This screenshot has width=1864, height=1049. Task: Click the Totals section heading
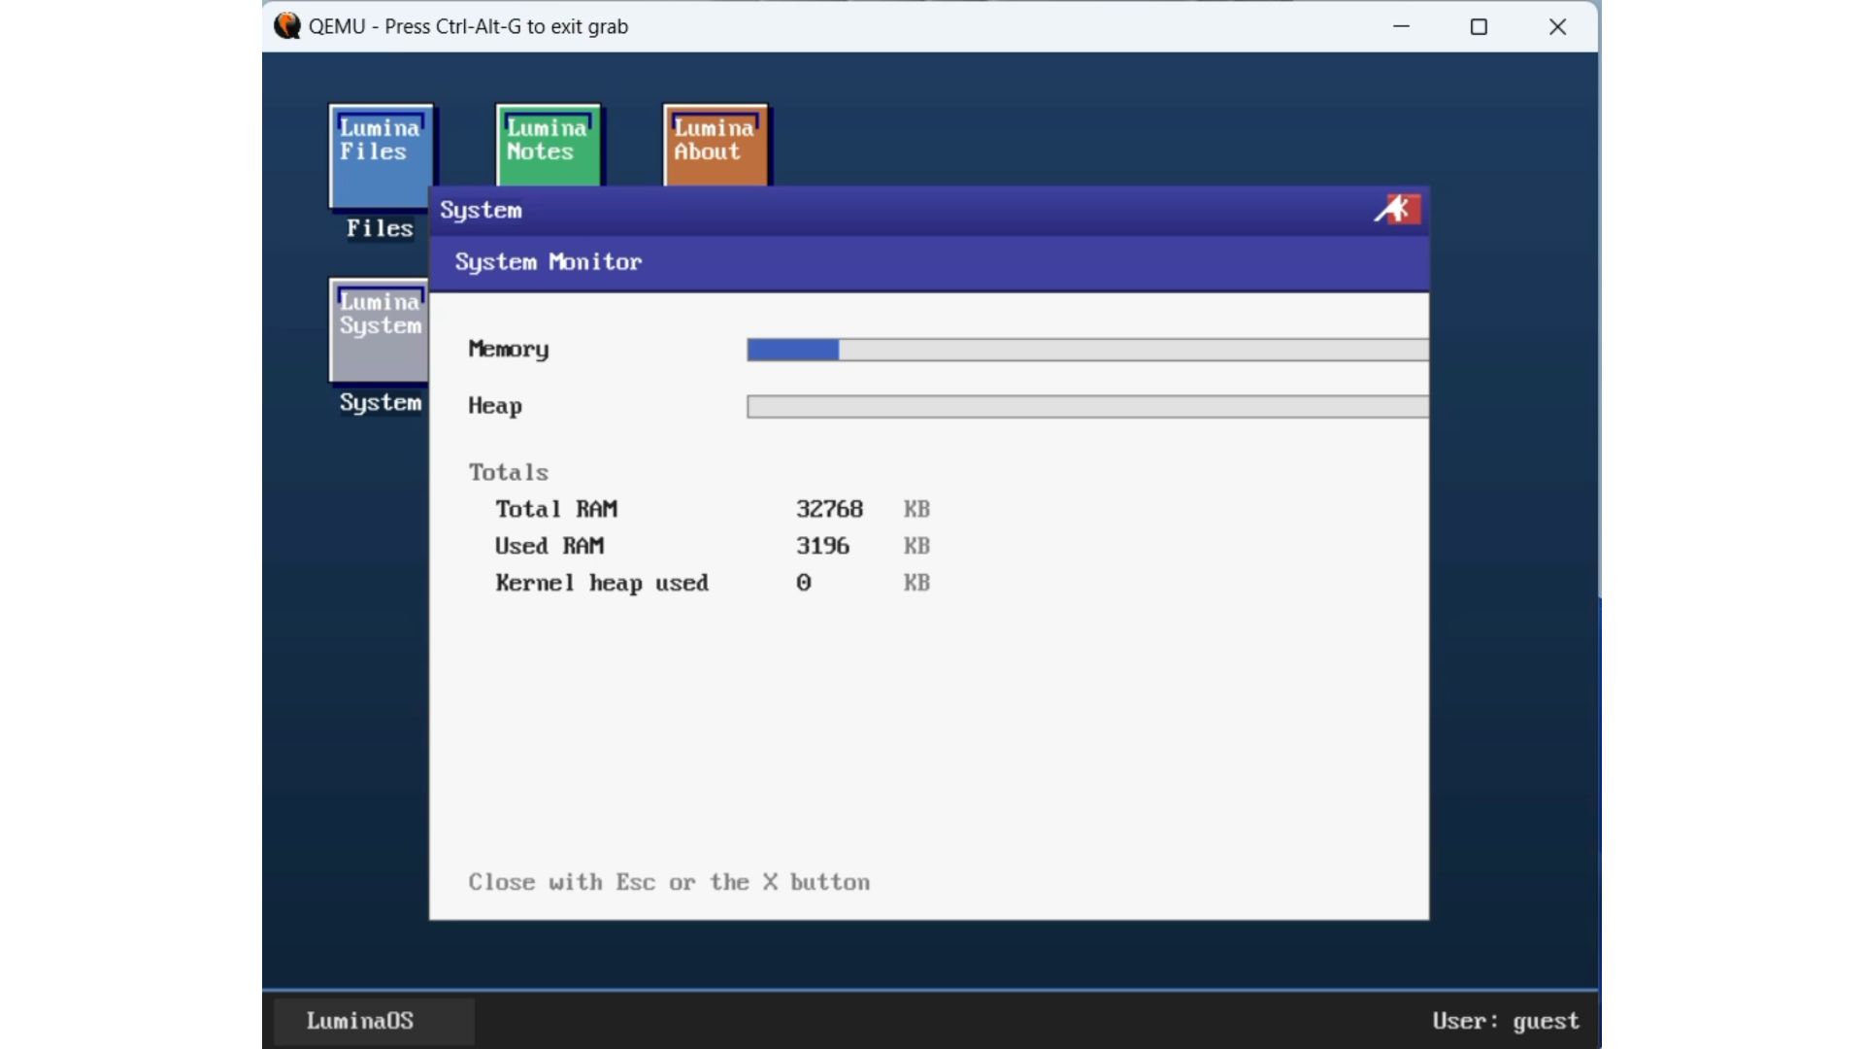[x=509, y=472]
